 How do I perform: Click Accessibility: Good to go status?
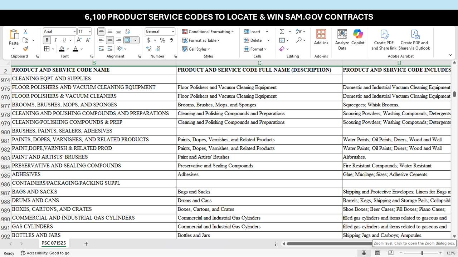[x=45, y=253]
